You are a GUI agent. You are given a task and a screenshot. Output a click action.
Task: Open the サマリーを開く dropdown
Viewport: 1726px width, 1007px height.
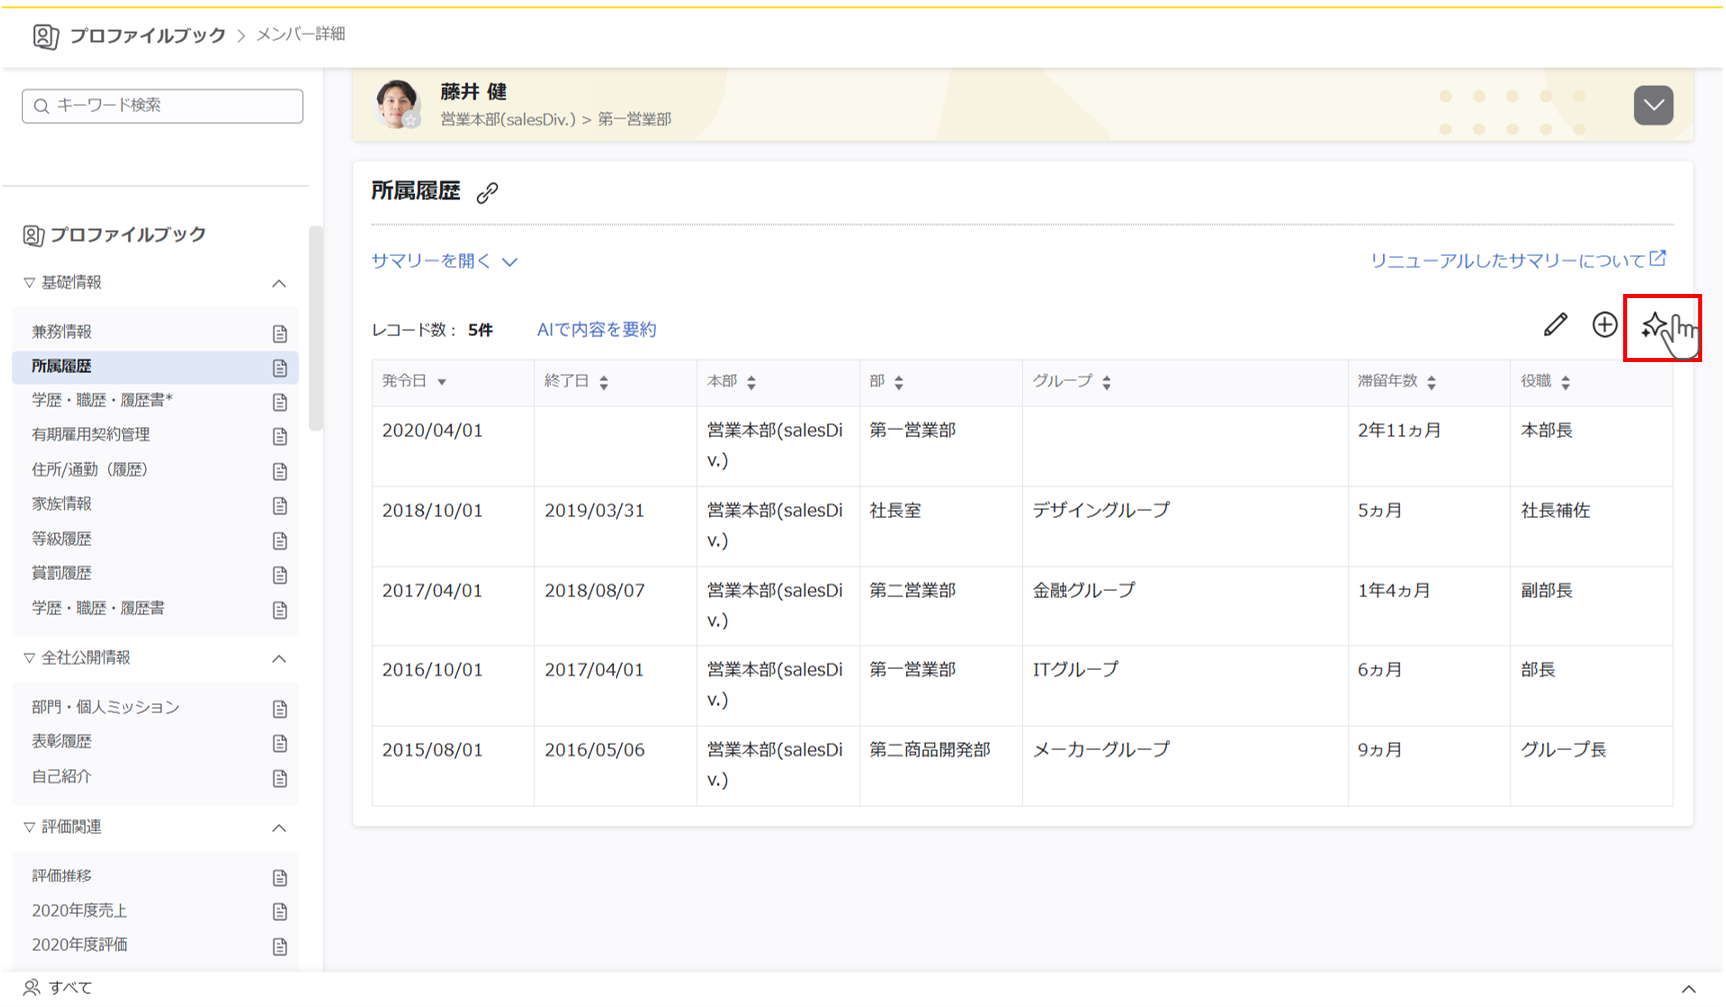[x=443, y=260]
